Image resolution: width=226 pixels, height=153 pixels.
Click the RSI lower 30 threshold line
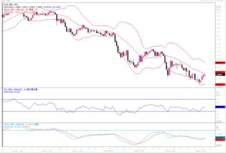[109, 111]
